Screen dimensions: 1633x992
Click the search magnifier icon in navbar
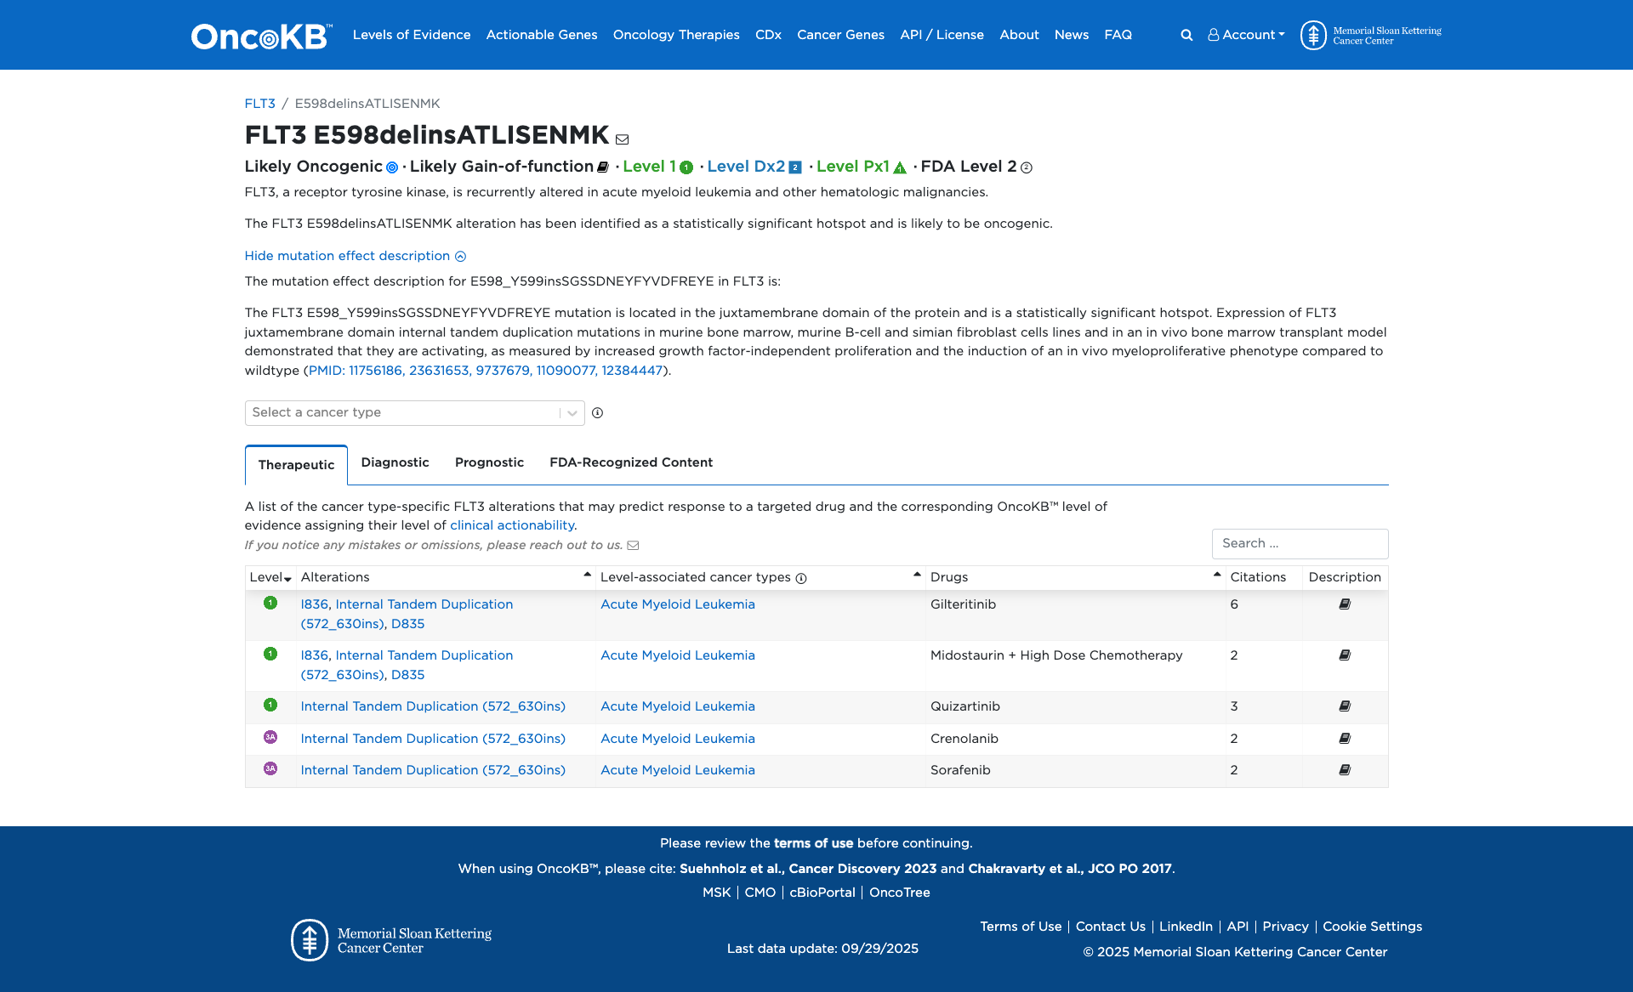[x=1186, y=35]
